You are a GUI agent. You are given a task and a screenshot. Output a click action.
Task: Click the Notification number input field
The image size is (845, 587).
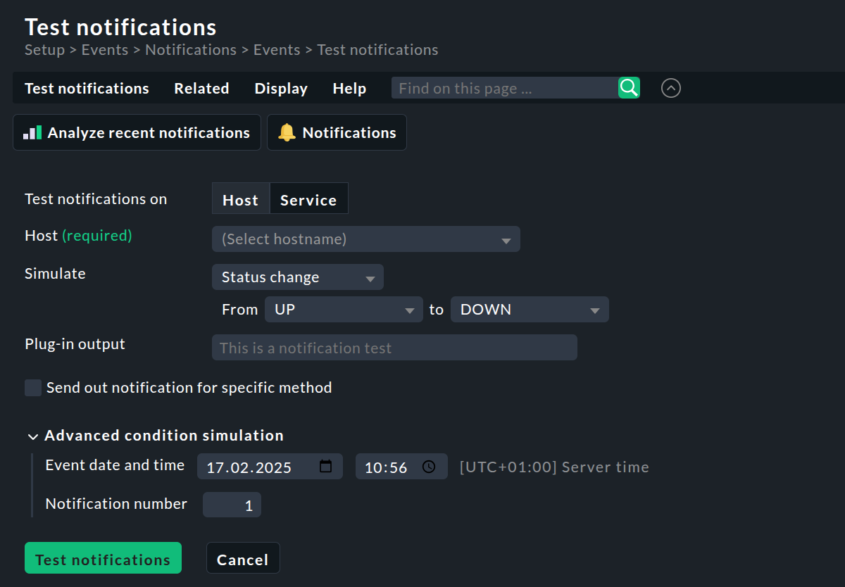[x=232, y=504]
